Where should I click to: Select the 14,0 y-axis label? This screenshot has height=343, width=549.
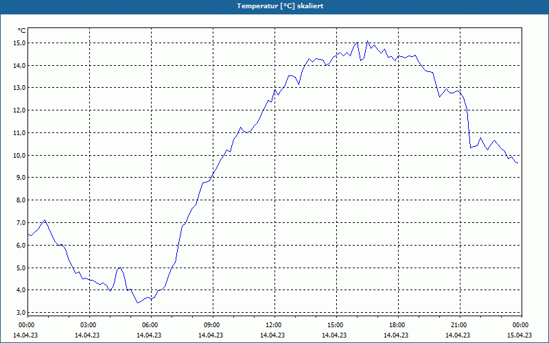[20, 65]
